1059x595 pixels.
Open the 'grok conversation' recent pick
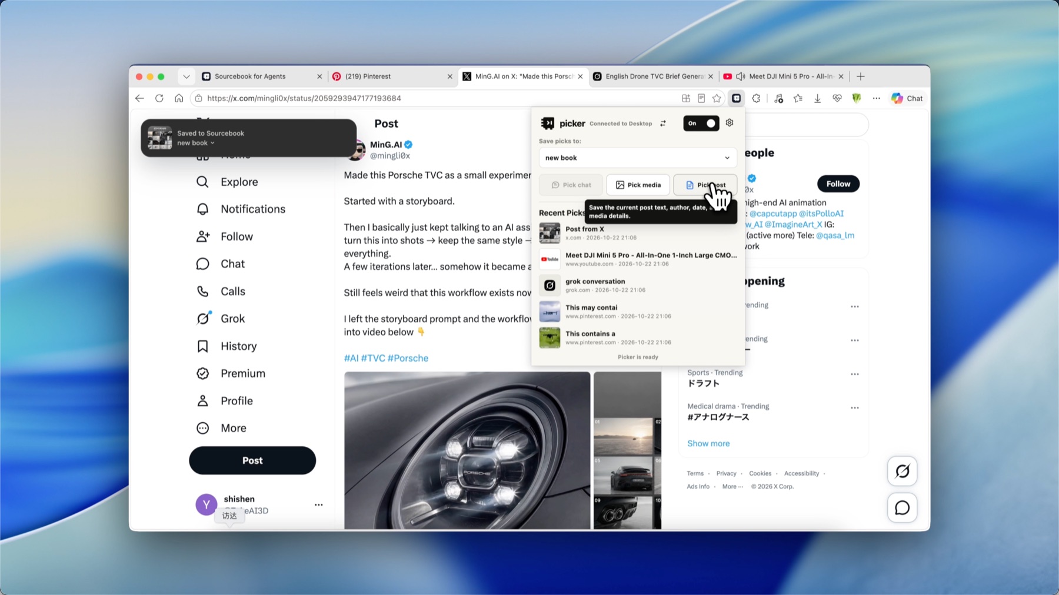(638, 285)
